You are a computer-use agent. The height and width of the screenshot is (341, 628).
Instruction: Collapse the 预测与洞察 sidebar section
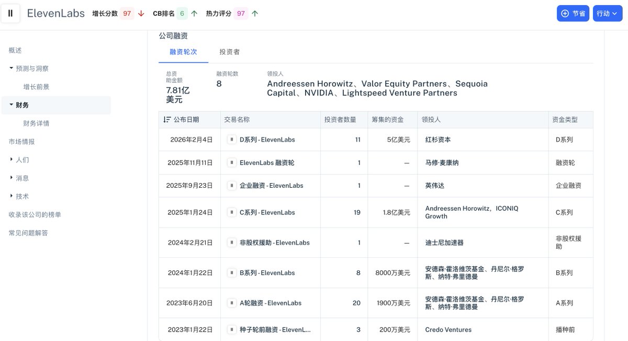click(12, 69)
